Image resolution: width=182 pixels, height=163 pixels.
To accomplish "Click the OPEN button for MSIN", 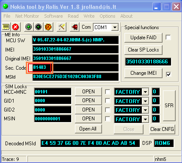I will (88, 119).
